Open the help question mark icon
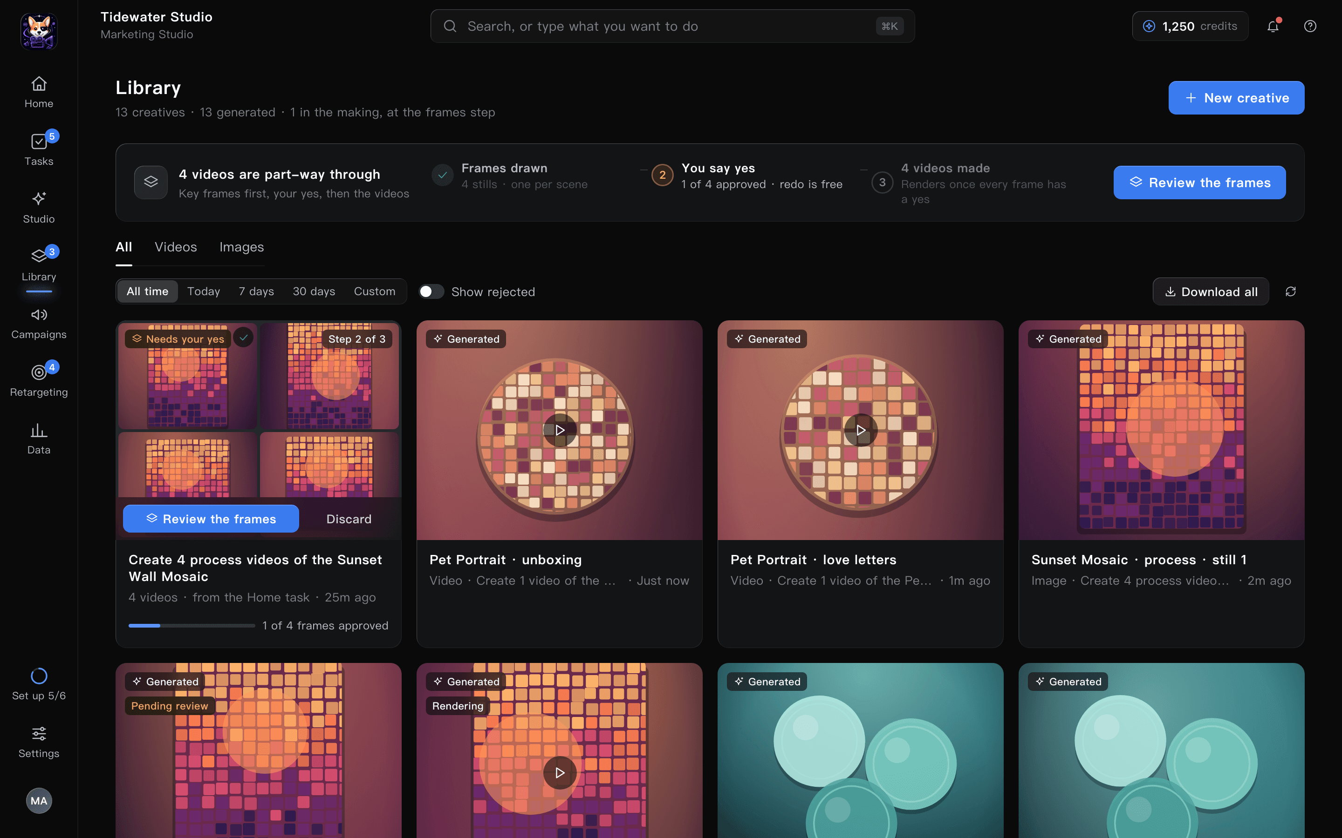This screenshot has height=838, width=1342. (x=1310, y=26)
